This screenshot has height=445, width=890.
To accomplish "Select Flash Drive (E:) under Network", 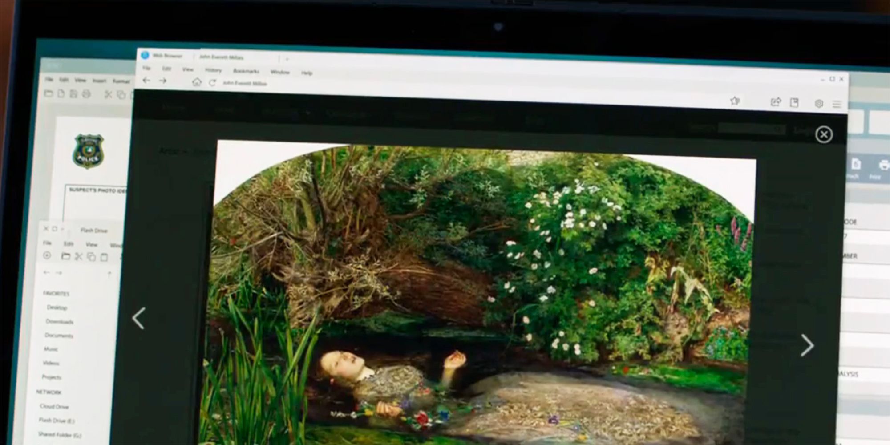I will [57, 420].
